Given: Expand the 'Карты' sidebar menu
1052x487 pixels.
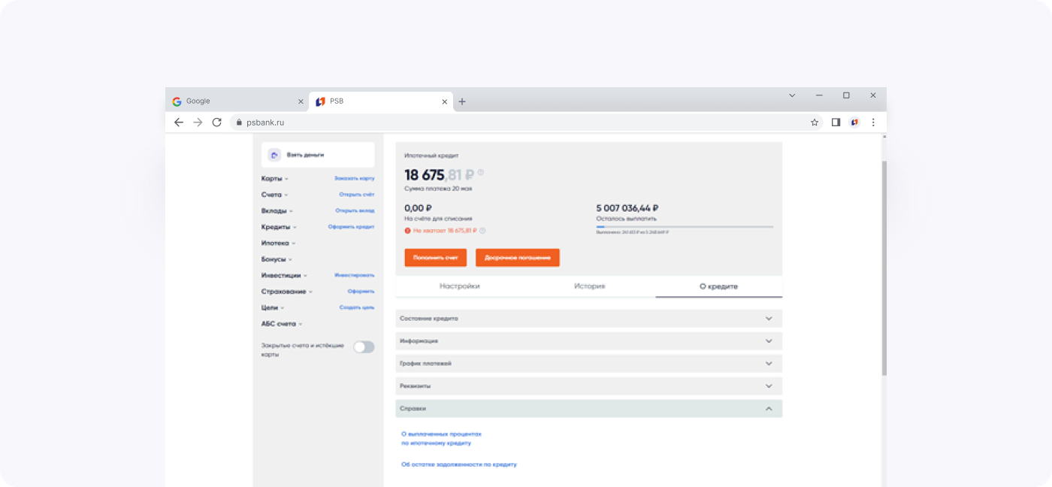Looking at the screenshot, I should point(275,179).
